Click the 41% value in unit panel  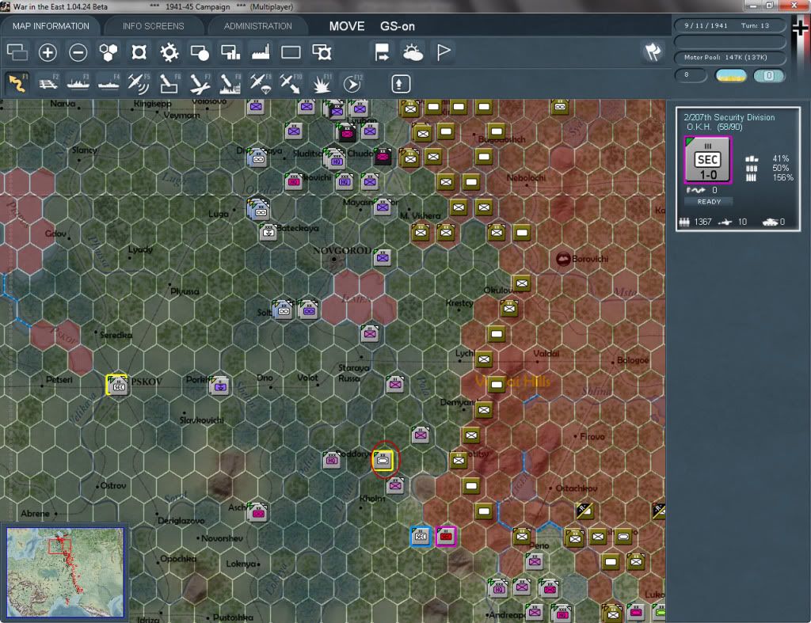pos(780,159)
